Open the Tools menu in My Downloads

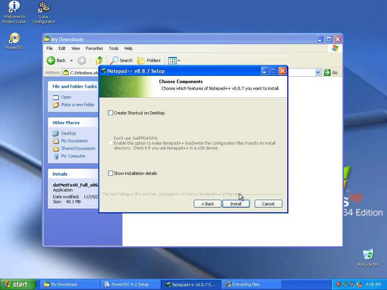114,48
